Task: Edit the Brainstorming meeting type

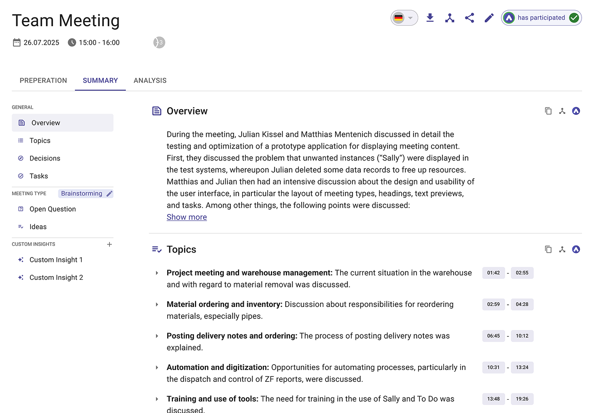Action: click(x=109, y=194)
